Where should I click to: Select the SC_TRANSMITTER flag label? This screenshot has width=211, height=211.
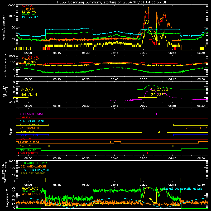pyautogui.click(x=30, y=128)
